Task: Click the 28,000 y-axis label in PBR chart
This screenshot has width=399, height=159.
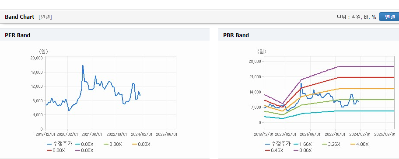Action: point(255,62)
